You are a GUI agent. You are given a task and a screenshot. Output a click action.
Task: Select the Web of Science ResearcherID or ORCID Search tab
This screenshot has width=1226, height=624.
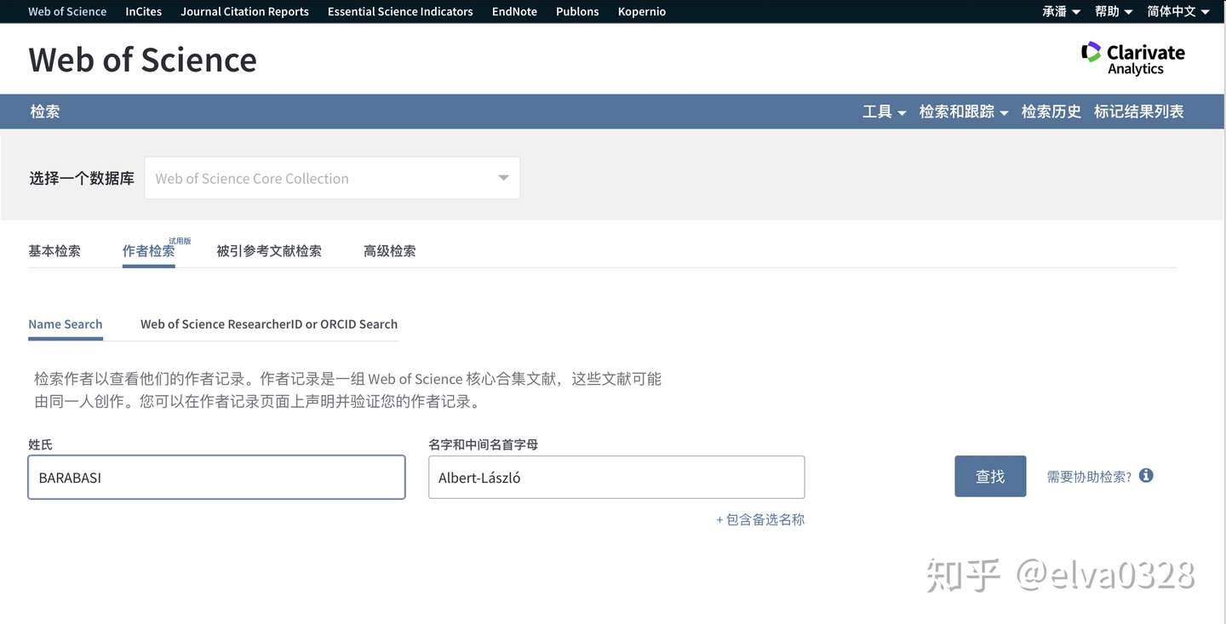(269, 323)
